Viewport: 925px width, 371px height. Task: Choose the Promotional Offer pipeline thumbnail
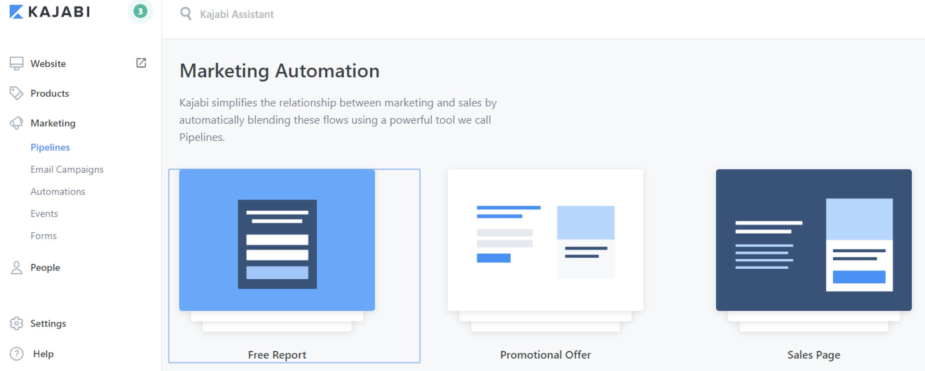pyautogui.click(x=545, y=240)
